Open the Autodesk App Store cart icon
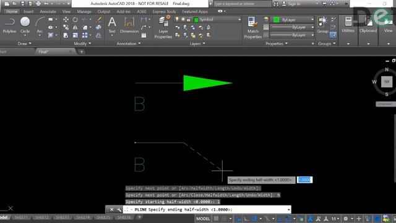The height and width of the screenshot is (223, 396). pyautogui.click(x=324, y=4)
